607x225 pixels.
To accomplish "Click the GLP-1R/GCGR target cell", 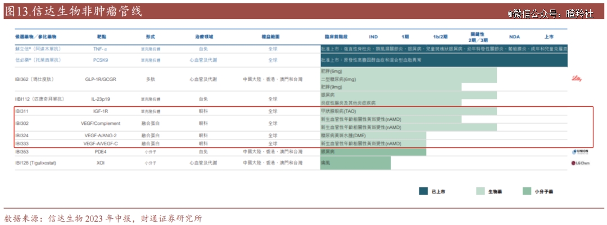I will click(x=101, y=79).
